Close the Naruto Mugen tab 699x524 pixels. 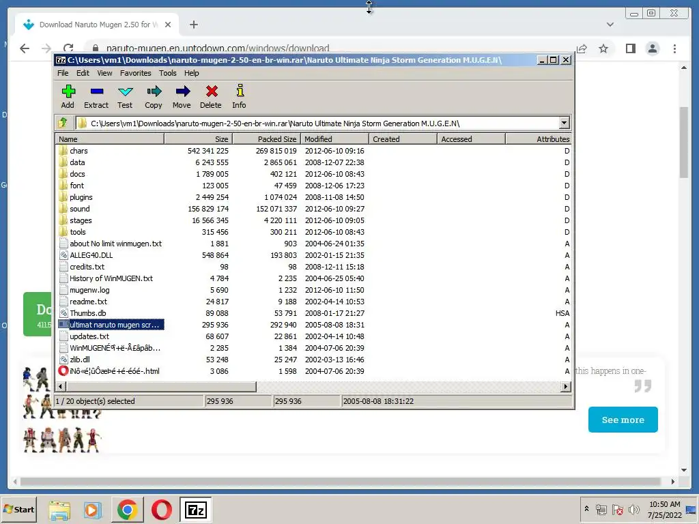coord(168,25)
